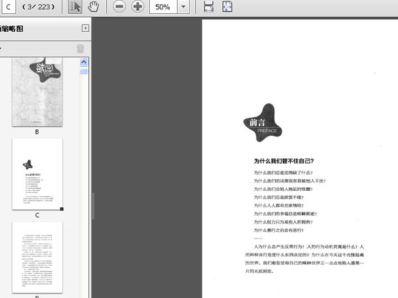Delete selected page with trash icon
Viewport: 398px width, 298px height.
tap(80, 48)
